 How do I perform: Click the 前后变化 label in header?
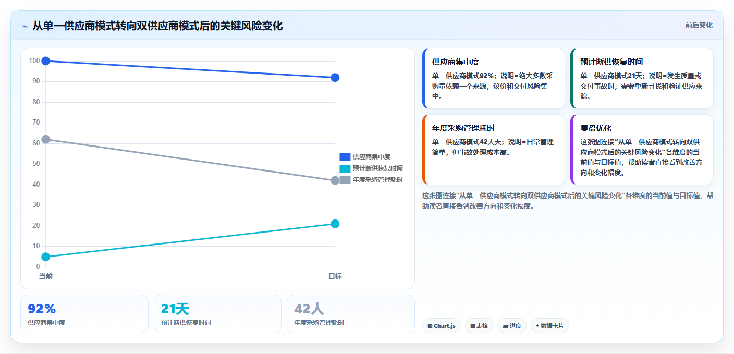(699, 26)
